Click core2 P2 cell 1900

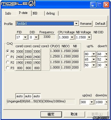(x=37, y=62)
